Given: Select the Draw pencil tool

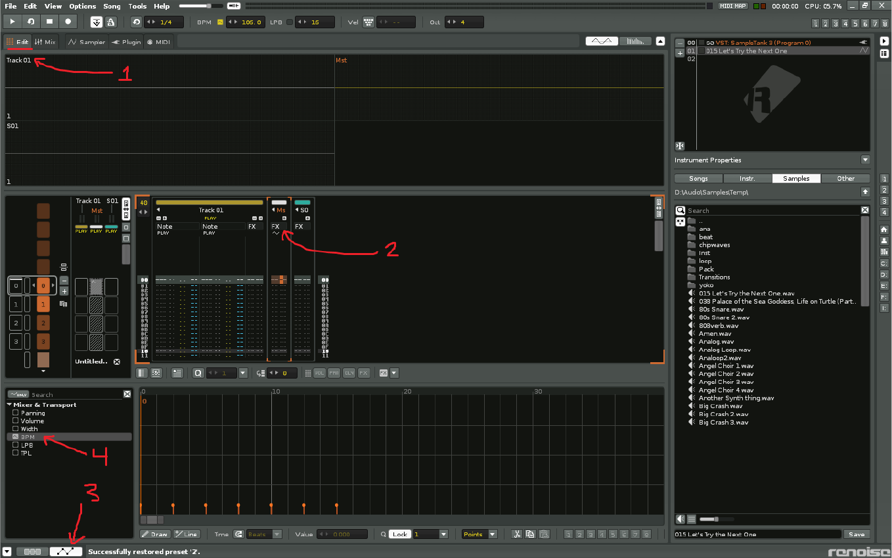Looking at the screenshot, I should click(x=155, y=534).
